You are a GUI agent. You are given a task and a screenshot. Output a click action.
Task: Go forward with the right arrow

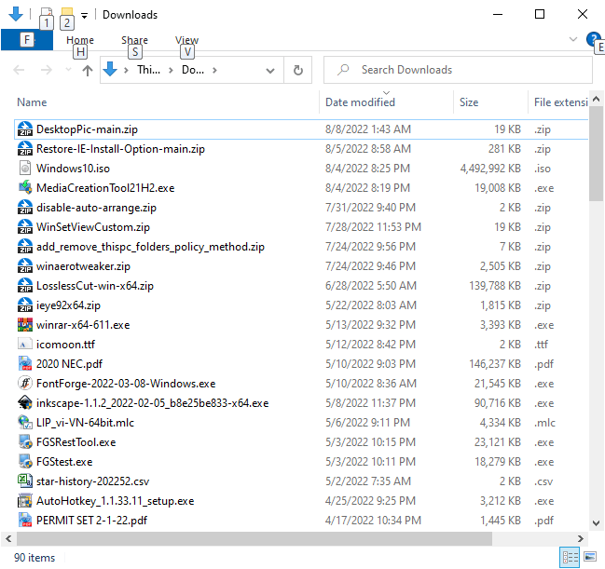pos(47,70)
